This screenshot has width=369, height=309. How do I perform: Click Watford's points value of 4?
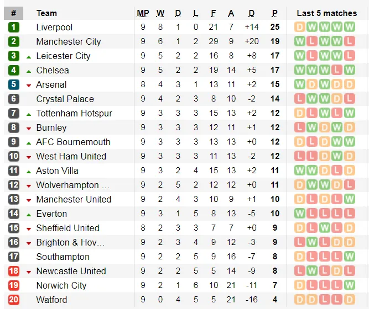[275, 300]
